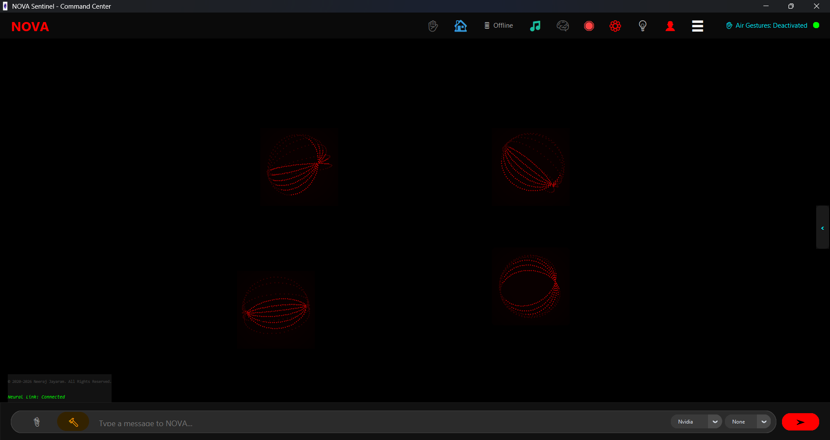
Task: Click the brain icon in toolbar
Action: (563, 26)
